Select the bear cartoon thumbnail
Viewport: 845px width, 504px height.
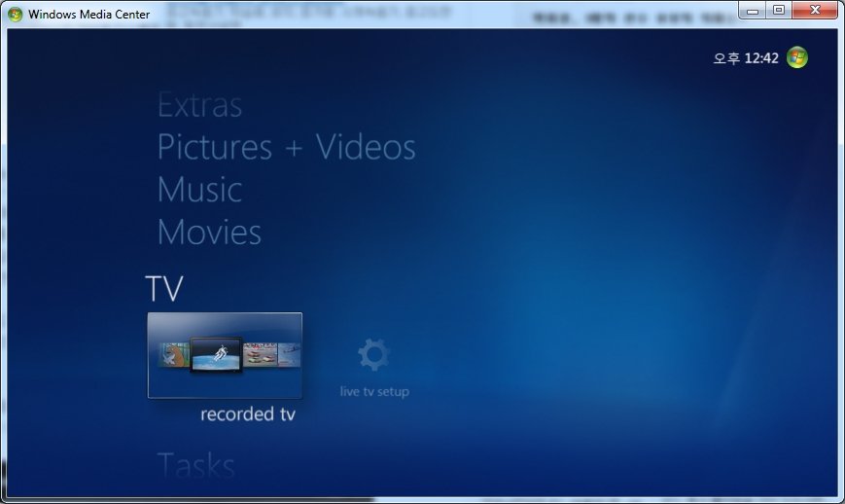[x=173, y=355]
